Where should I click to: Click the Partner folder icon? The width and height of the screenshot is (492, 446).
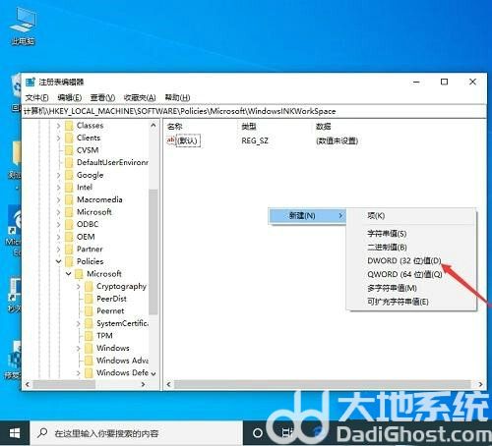click(69, 250)
